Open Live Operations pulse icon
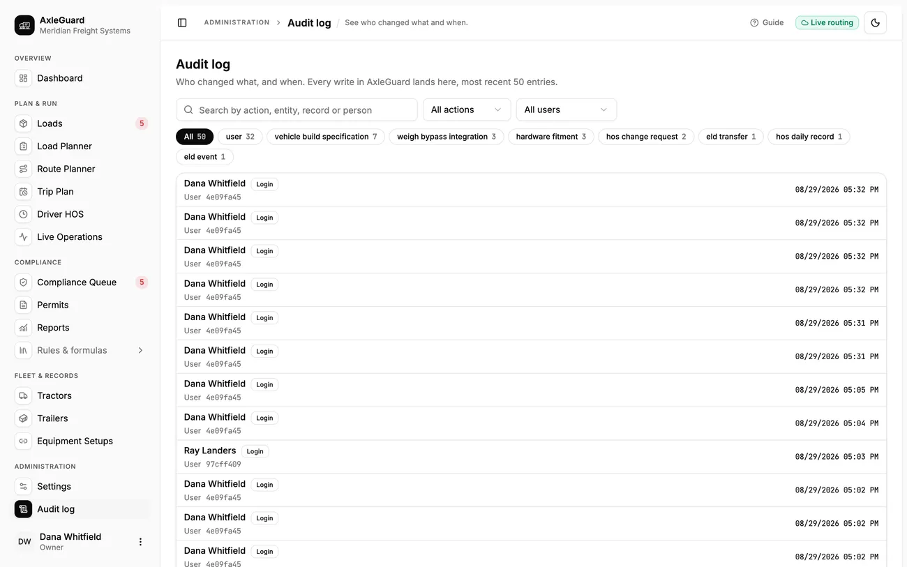Screen dimensions: 907x567 [x=24, y=237]
